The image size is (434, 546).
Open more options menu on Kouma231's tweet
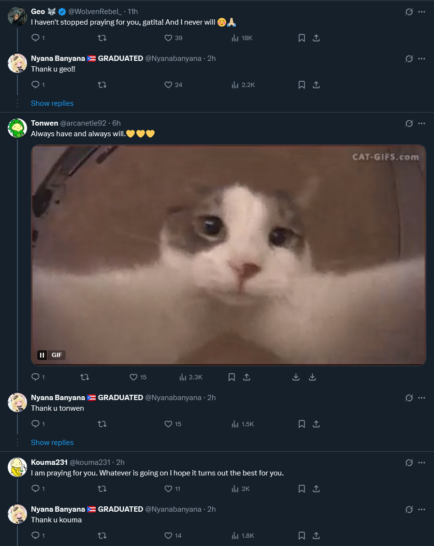[x=421, y=462]
